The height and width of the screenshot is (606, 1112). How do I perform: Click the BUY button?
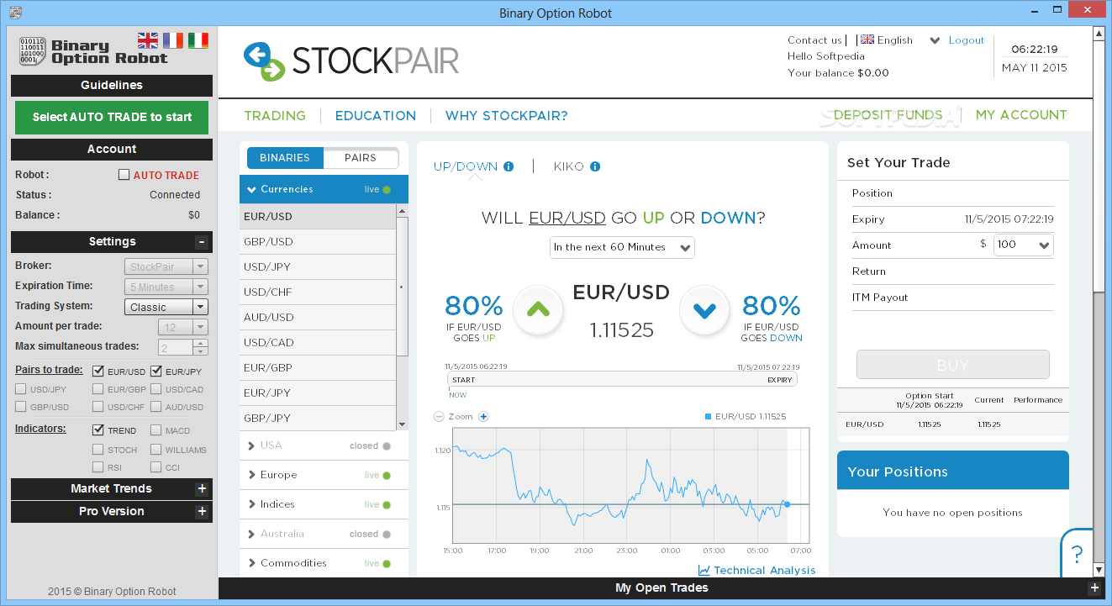[x=953, y=365]
